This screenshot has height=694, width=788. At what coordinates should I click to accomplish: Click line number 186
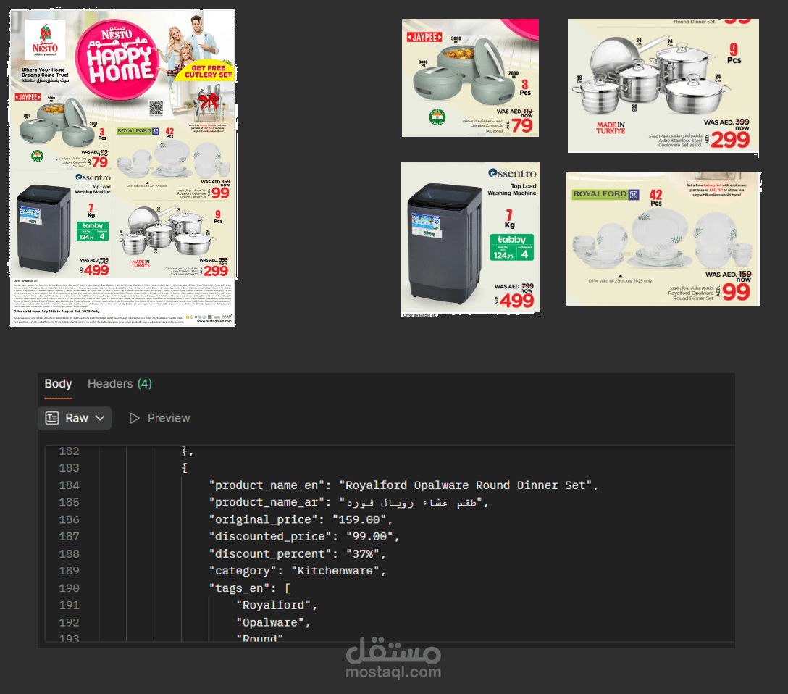[70, 519]
